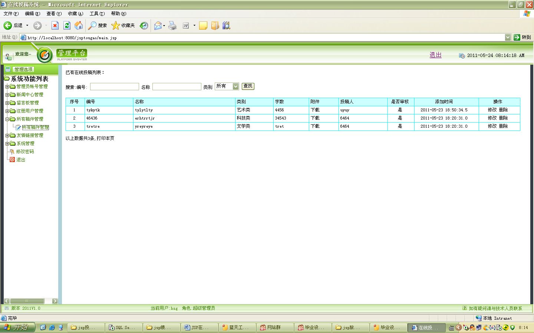Open the 查看 menu

coord(54,14)
